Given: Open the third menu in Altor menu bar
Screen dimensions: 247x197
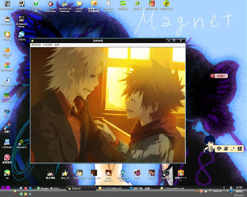Looking at the screenshot, I should click(57, 45).
